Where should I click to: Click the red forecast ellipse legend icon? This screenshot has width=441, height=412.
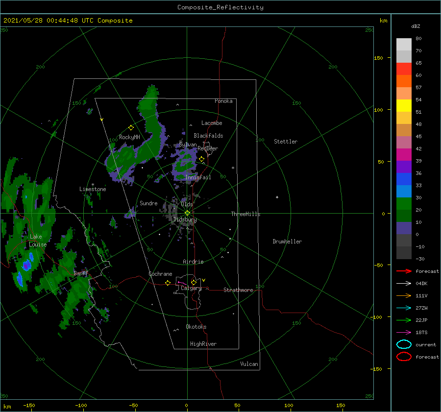404,357
